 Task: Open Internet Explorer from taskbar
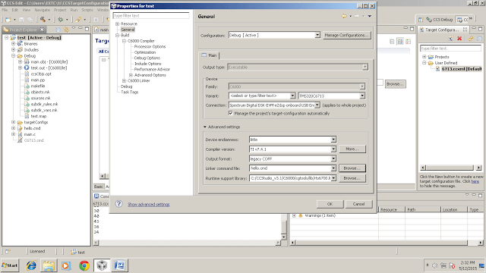pyautogui.click(x=31, y=265)
